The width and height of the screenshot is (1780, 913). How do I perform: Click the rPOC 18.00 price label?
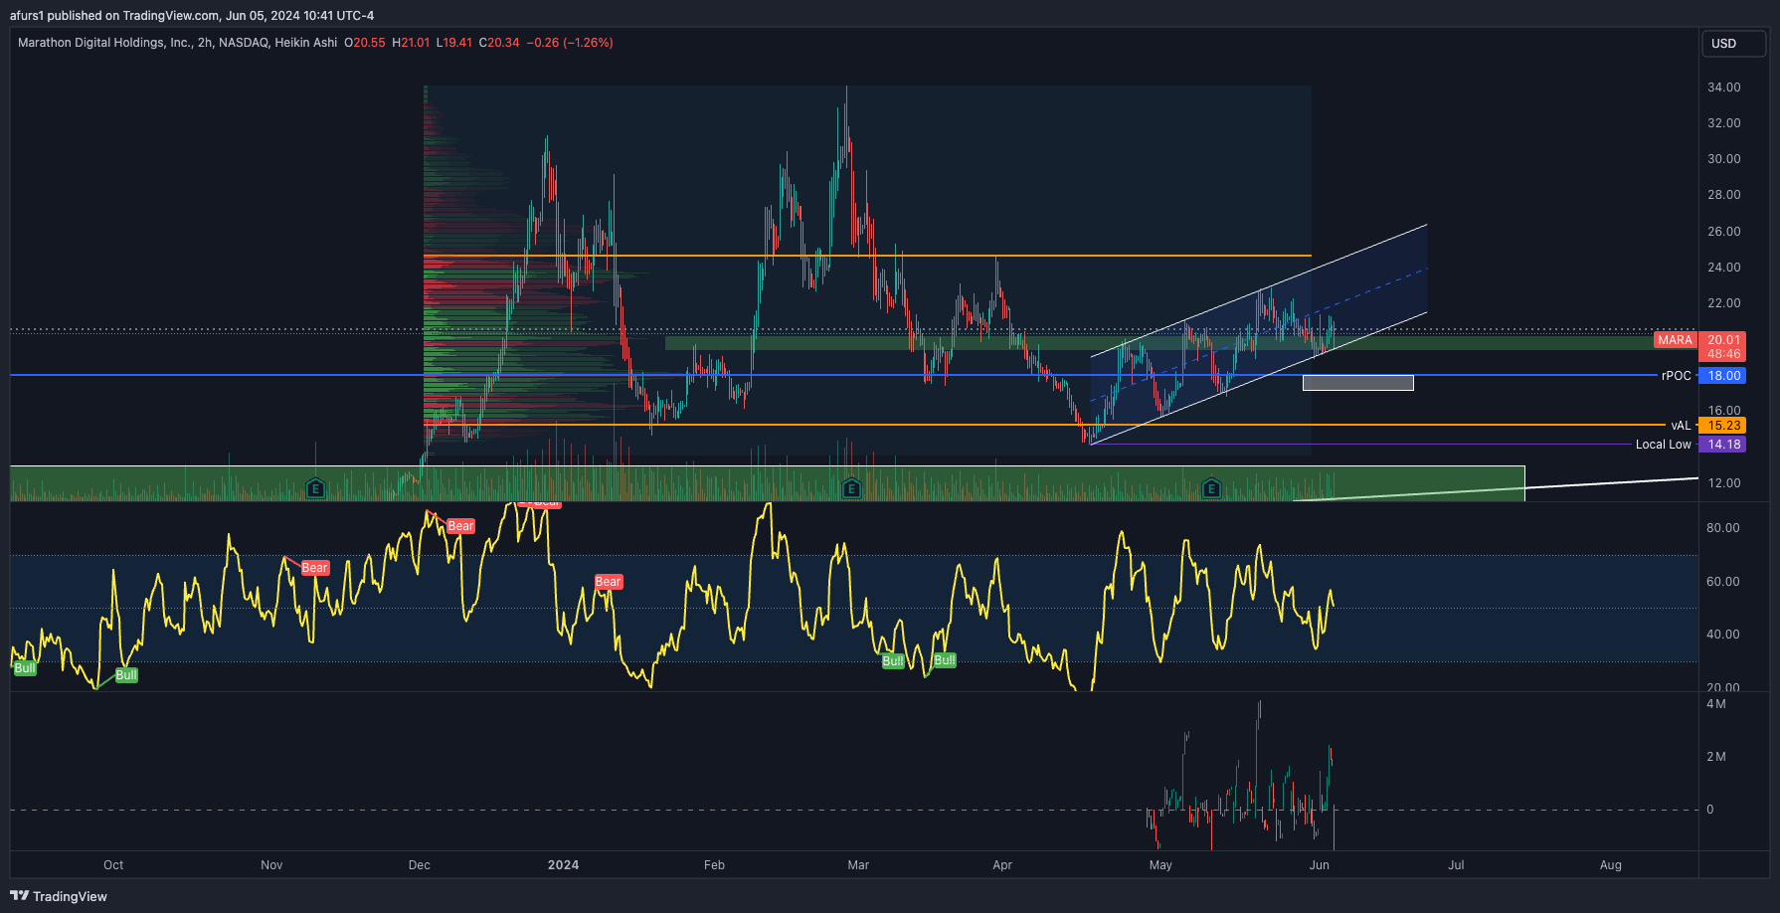click(x=1723, y=376)
